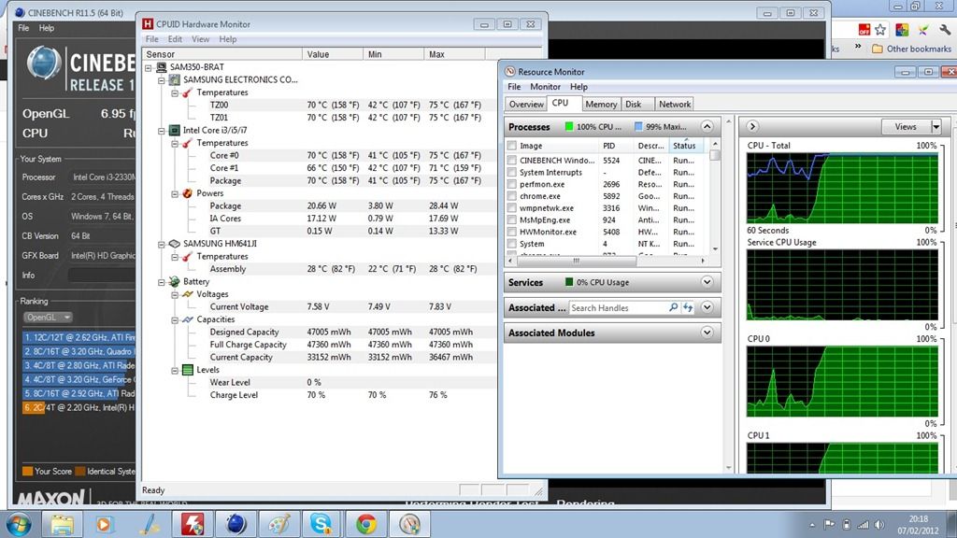957x538 pixels.
Task: Click the CPUID Hardware Monitor title icon
Action: click(148, 23)
